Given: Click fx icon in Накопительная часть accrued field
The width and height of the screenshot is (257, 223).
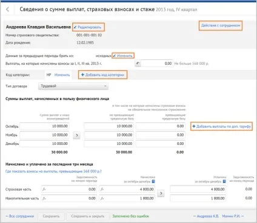Looking at the screenshot, I should (102, 198).
